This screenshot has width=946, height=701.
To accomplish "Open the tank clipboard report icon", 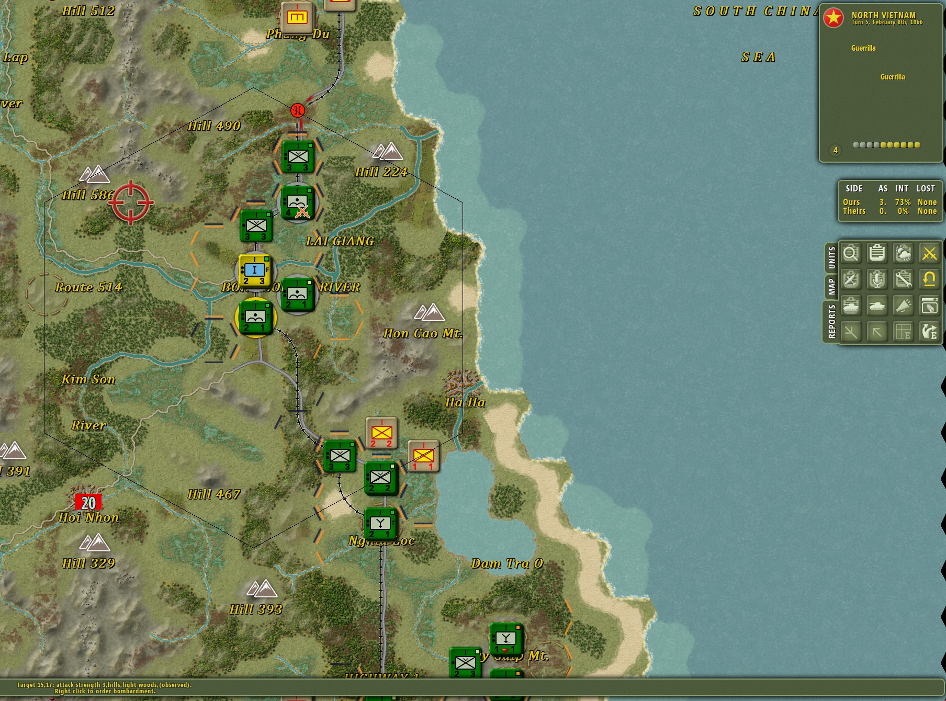I will [851, 306].
